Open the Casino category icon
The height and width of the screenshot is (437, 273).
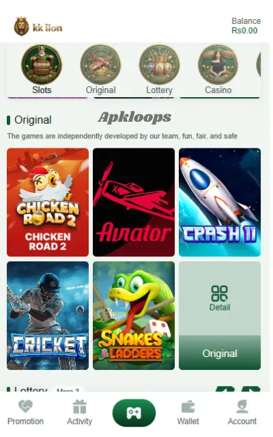(218, 64)
